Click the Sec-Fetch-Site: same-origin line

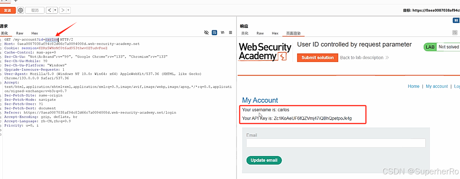point(33,95)
